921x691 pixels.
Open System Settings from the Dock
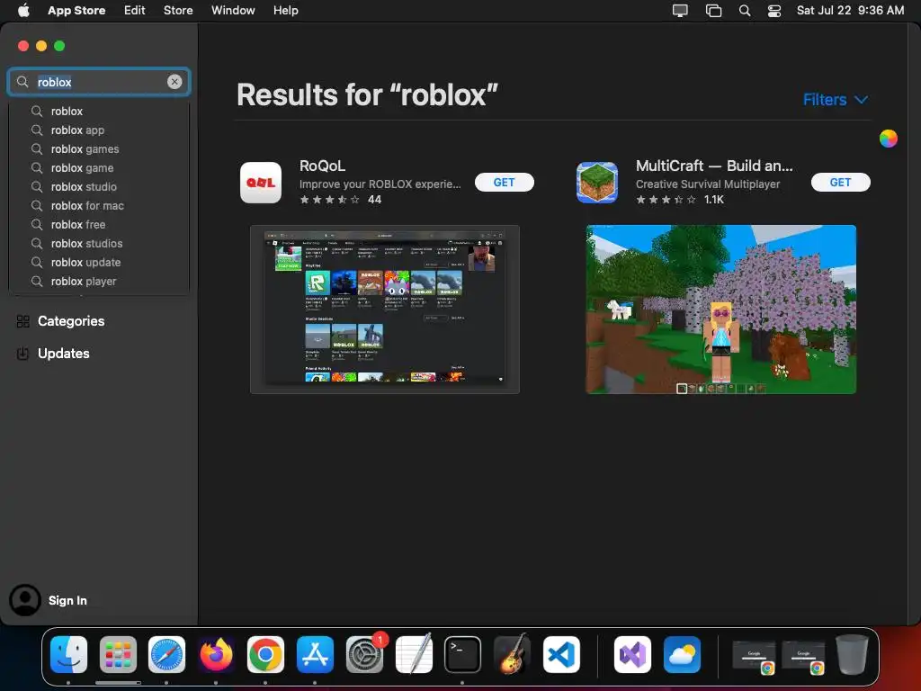tap(364, 654)
